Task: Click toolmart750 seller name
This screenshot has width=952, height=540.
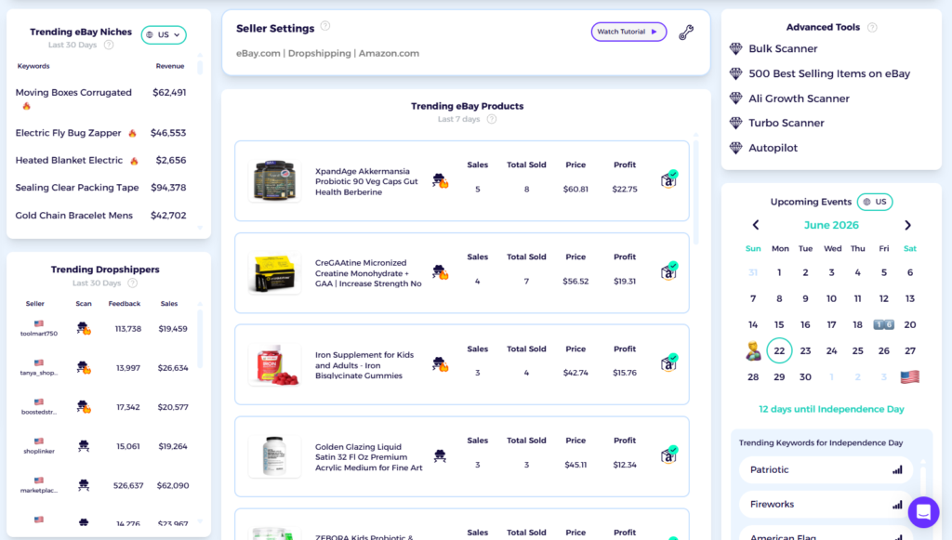Action: pyautogui.click(x=39, y=334)
